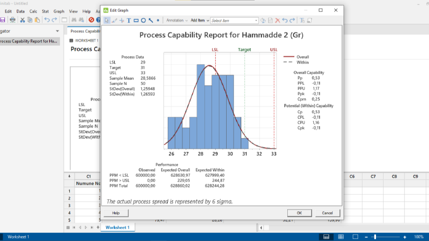Click the zoom in plus button
This screenshot has width=429, height=241.
click(x=405, y=237)
